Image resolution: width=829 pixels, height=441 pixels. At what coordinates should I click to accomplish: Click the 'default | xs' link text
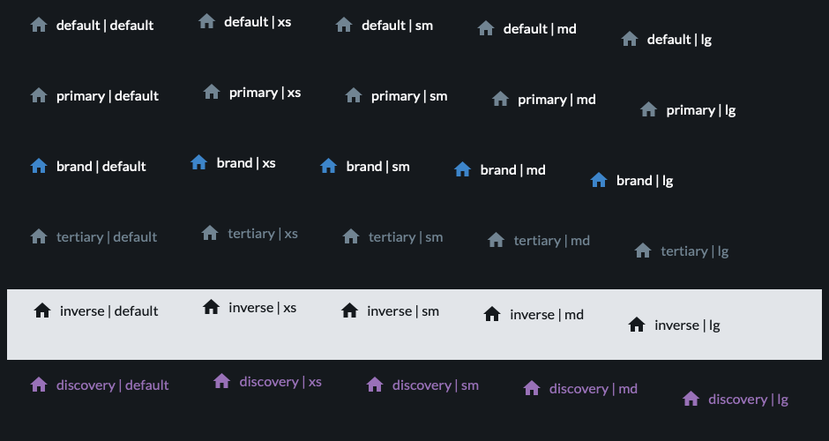tap(258, 22)
